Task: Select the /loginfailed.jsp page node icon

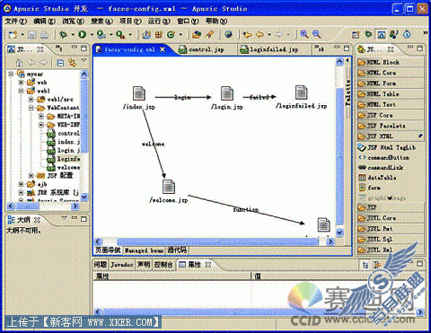Action: pyautogui.click(x=301, y=92)
